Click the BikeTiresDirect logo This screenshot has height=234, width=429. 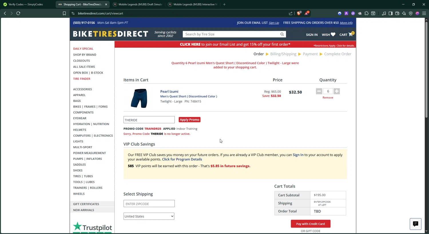pyautogui.click(x=110, y=34)
